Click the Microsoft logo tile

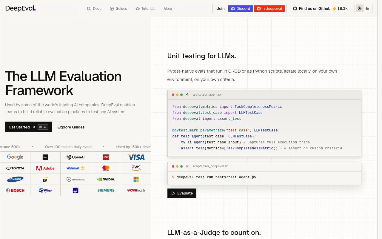(x=136, y=179)
